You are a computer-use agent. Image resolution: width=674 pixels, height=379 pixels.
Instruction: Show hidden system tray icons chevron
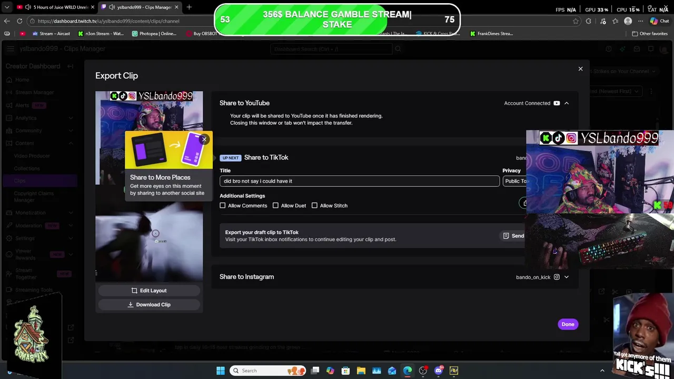coord(602,371)
